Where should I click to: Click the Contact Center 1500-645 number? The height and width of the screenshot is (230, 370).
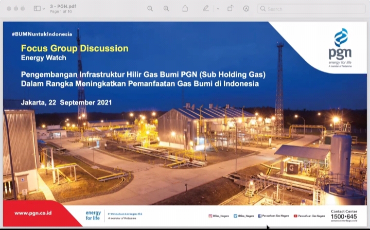[344, 217]
